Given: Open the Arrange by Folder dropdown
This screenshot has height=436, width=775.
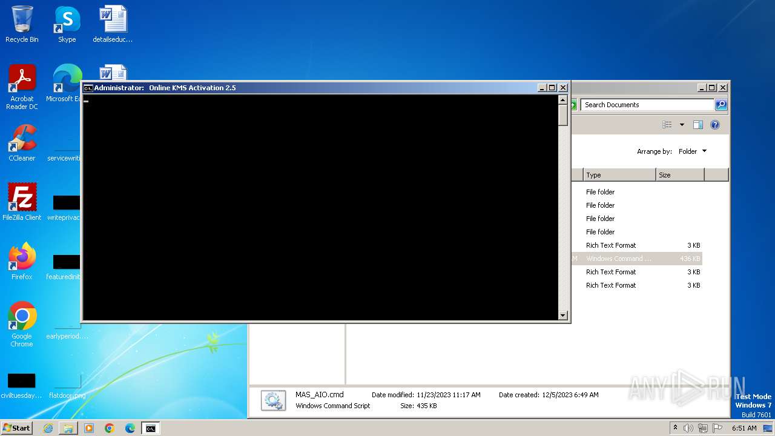Looking at the screenshot, I should click(x=692, y=151).
